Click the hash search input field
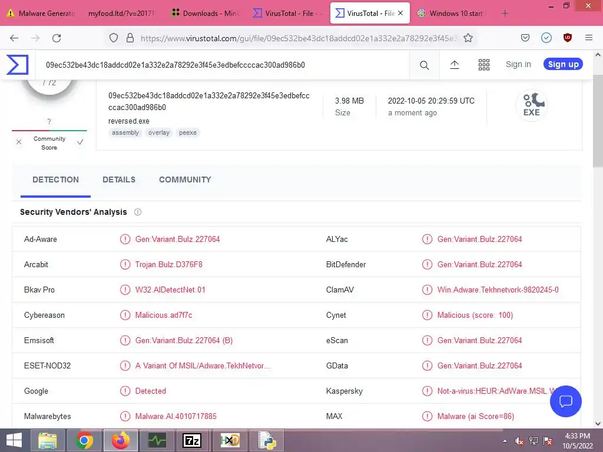The width and height of the screenshot is (603, 452). (x=223, y=65)
